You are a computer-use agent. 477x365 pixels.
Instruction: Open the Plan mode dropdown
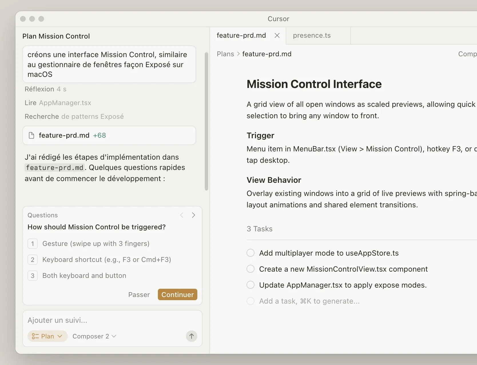[x=47, y=336]
